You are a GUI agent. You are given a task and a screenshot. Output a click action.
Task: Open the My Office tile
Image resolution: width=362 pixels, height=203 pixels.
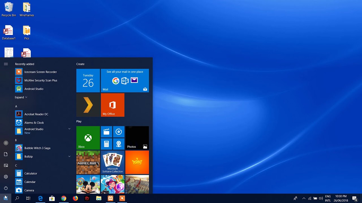click(113, 105)
